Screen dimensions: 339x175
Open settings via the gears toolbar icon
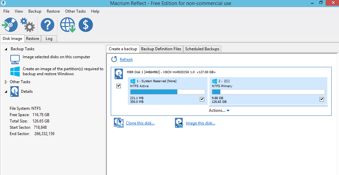click(x=27, y=25)
